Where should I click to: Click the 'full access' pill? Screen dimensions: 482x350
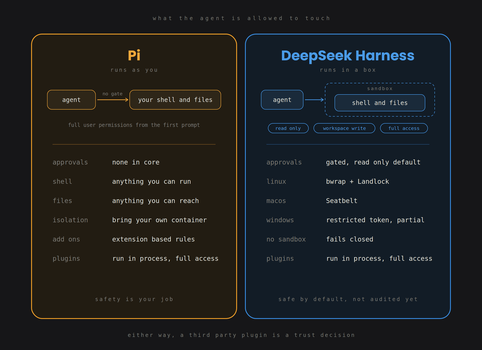point(404,128)
